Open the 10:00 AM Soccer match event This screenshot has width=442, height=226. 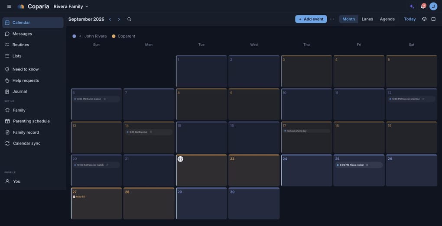point(96,165)
